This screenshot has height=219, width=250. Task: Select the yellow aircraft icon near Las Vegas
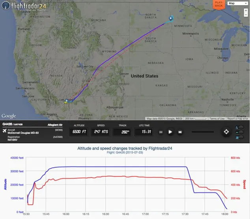tap(66, 102)
